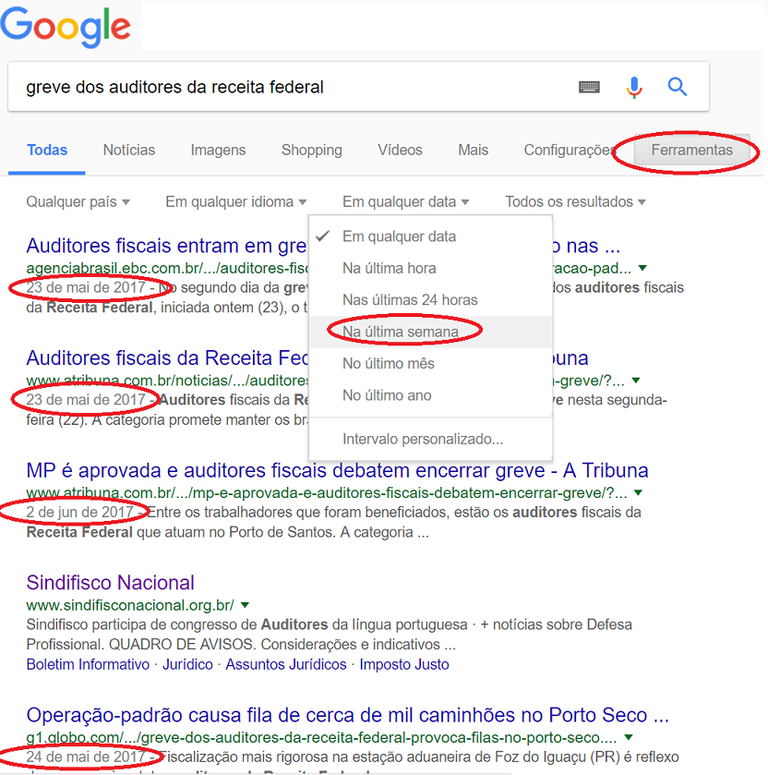Open the Auditores fiscais da Receita Federal result
Viewport: 768px width, 775px height.
point(167,357)
